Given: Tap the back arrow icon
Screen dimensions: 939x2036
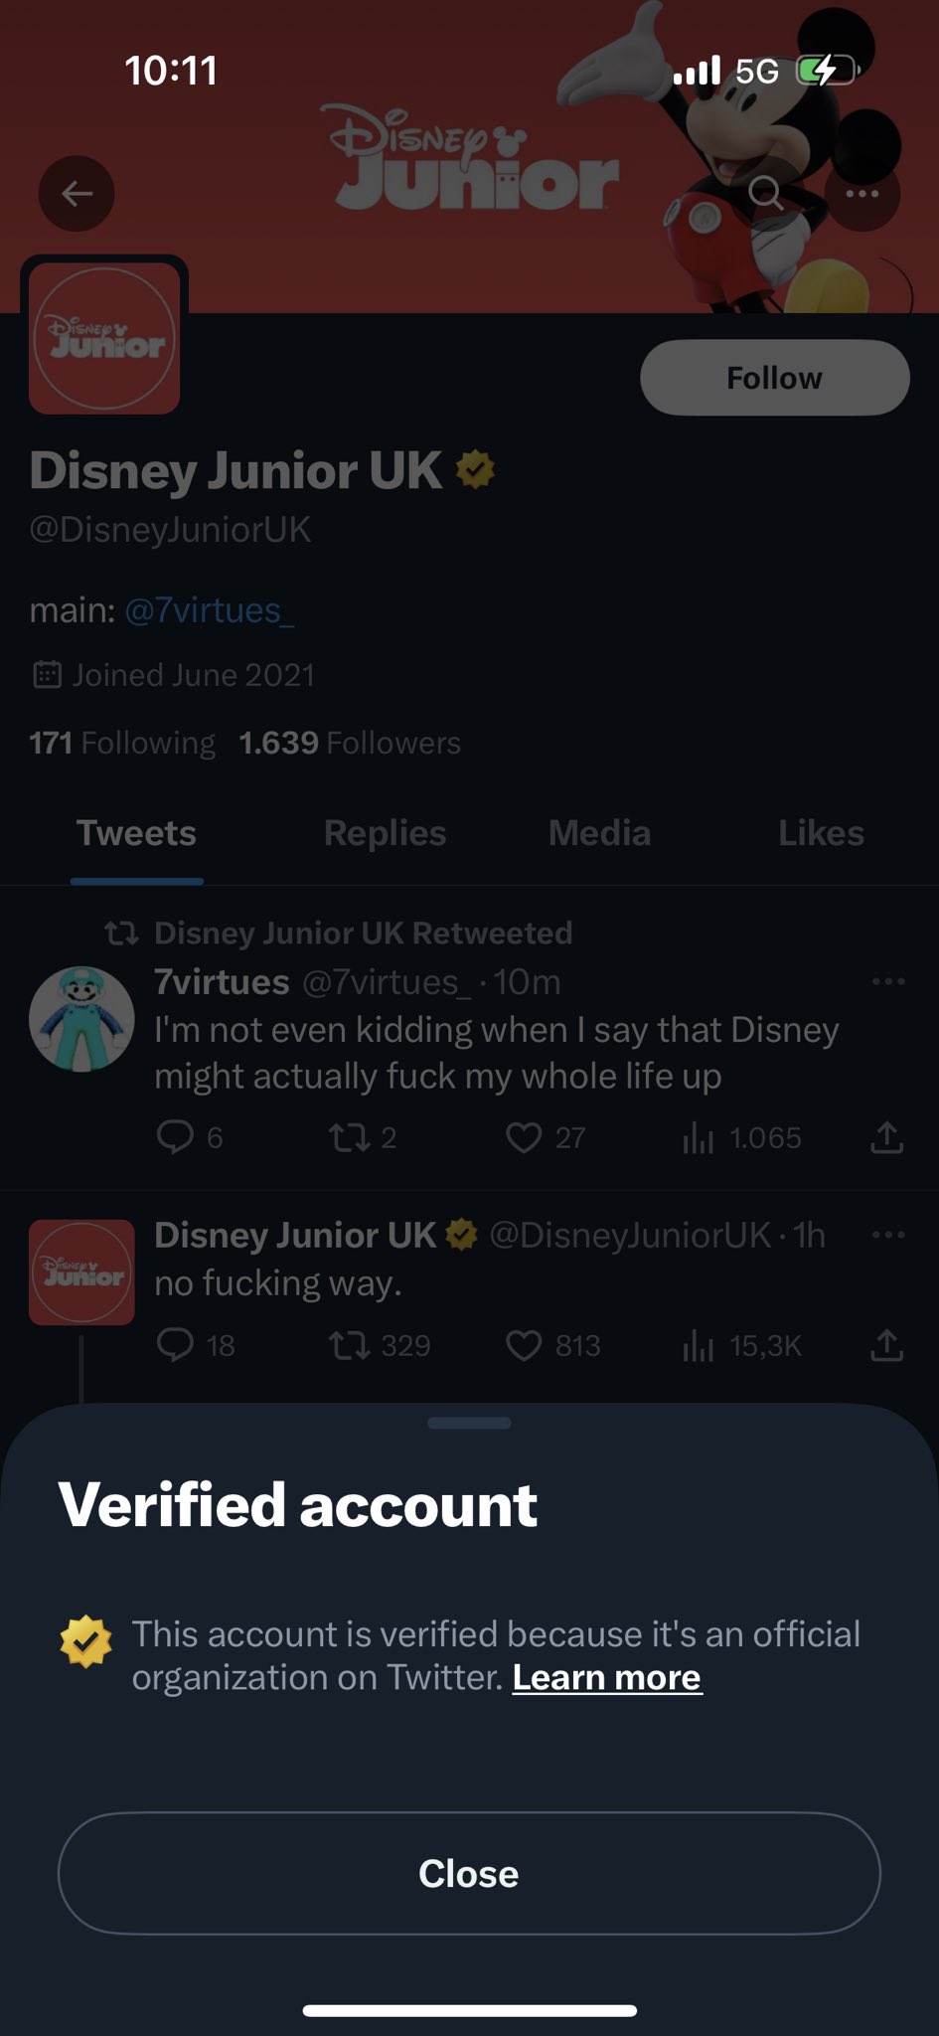Looking at the screenshot, I should click(77, 194).
